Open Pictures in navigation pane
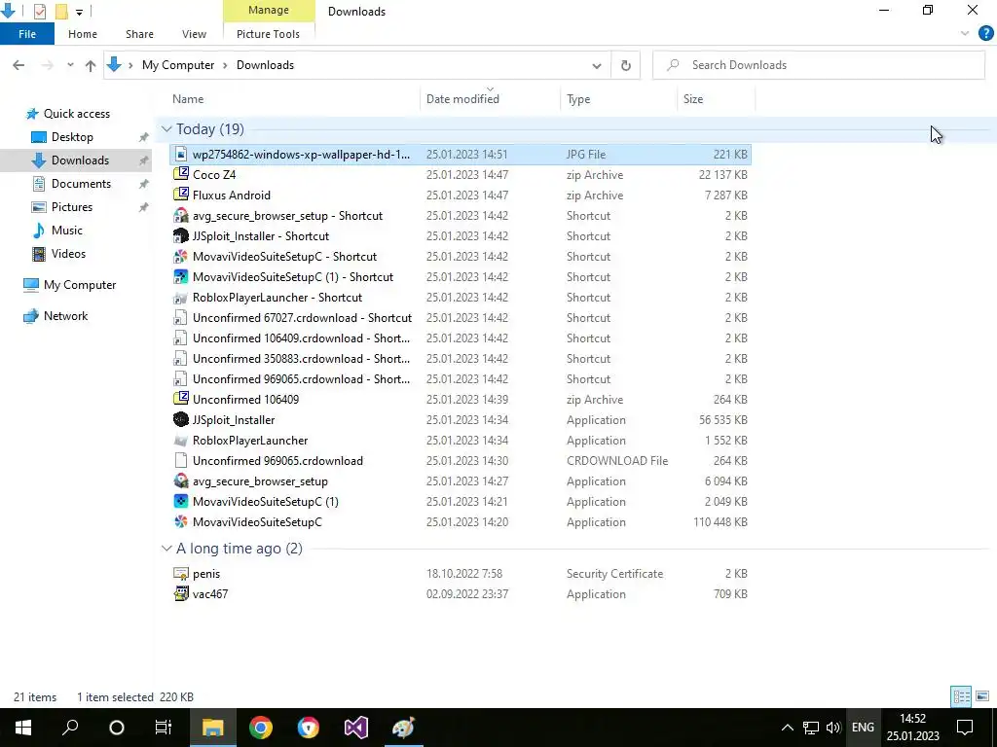 (x=71, y=207)
